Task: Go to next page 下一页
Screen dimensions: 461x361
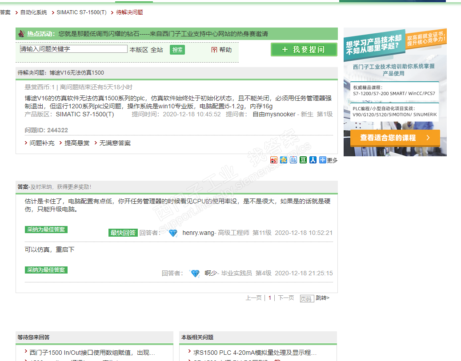Action: [x=286, y=298]
